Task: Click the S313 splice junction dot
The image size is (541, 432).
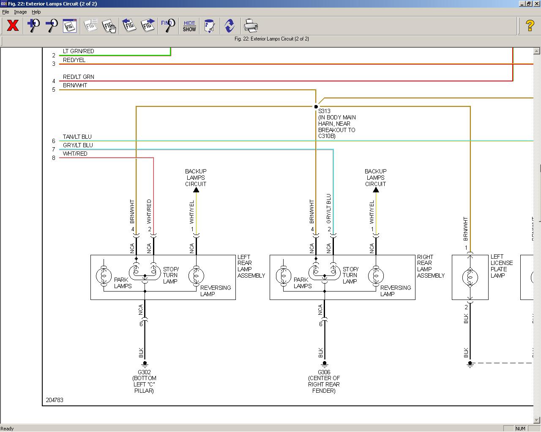Action: coord(316,107)
